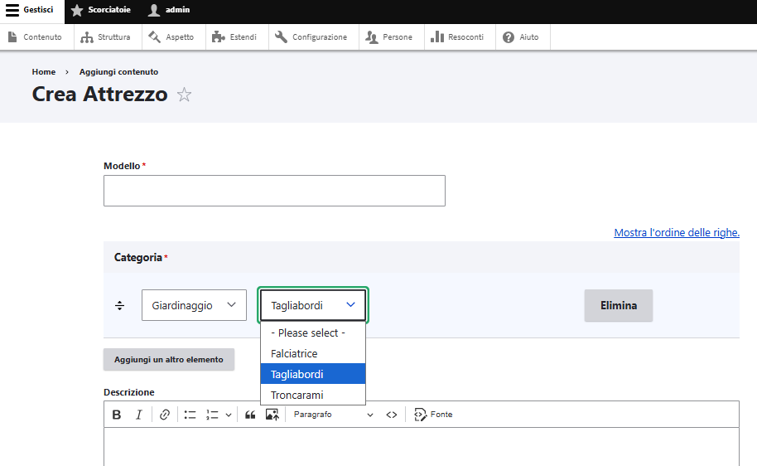Expand numbered list style options arrow
Image resolution: width=757 pixels, height=466 pixels.
point(229,415)
